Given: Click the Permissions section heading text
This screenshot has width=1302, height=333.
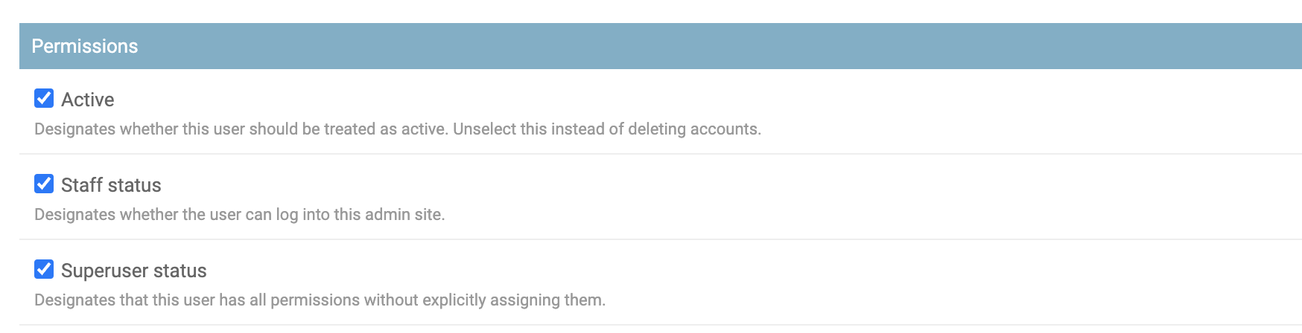Looking at the screenshot, I should point(85,46).
